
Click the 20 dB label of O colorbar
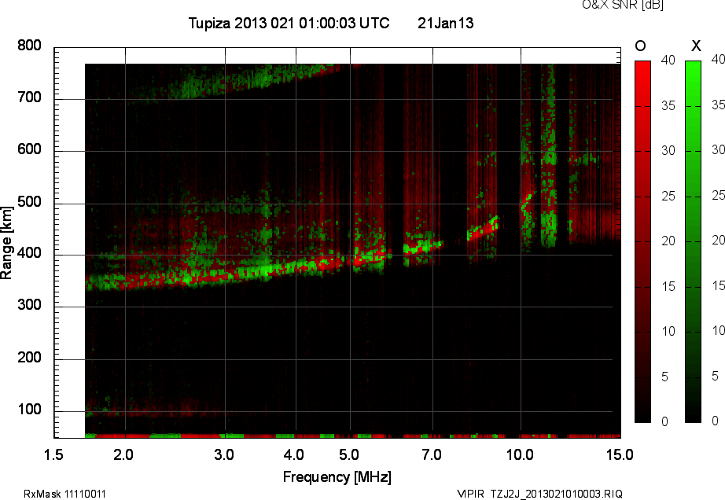(x=668, y=241)
